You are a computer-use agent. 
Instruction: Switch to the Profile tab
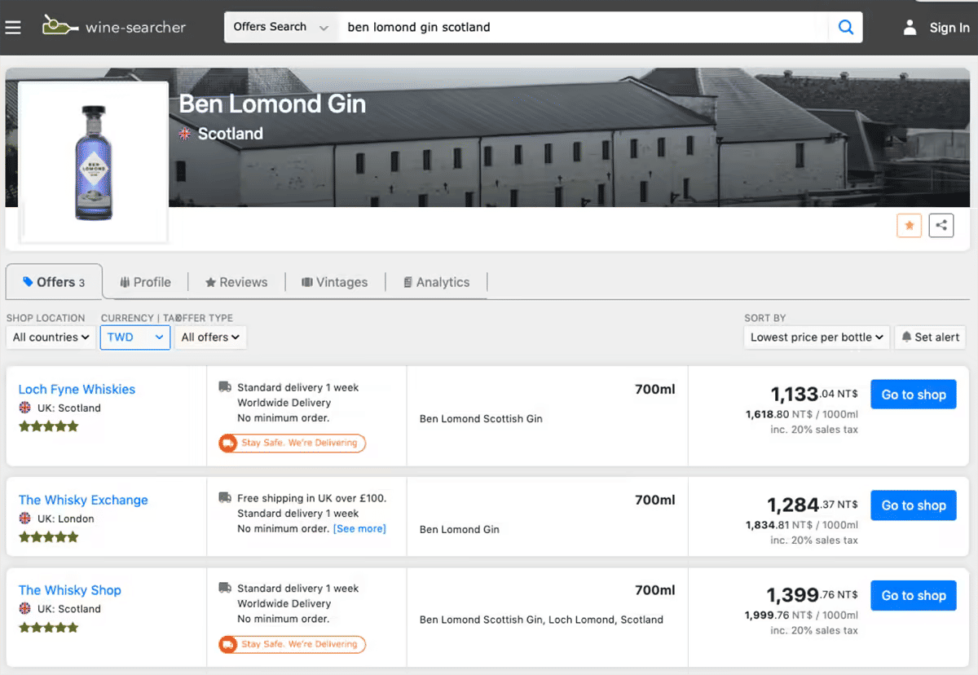click(145, 282)
